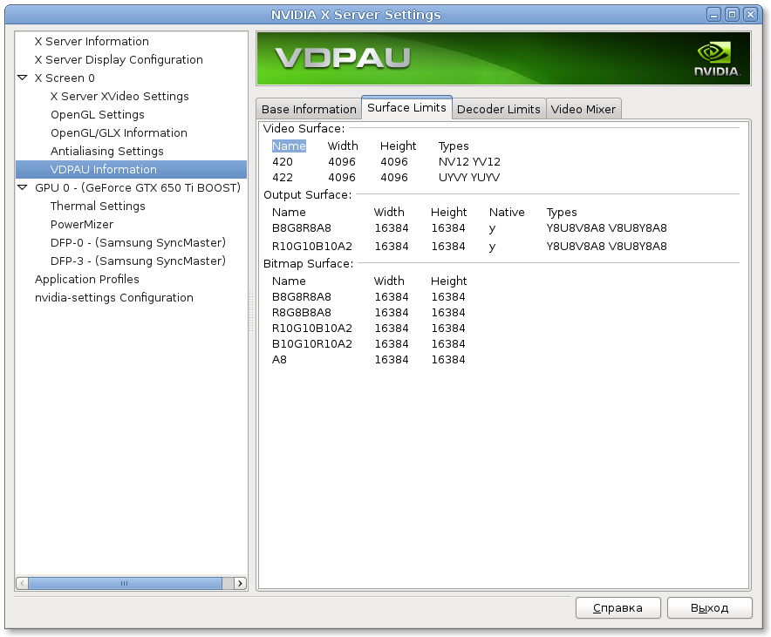The width and height of the screenshot is (771, 637).
Task: Click the Справка help button
Action: pos(618,608)
